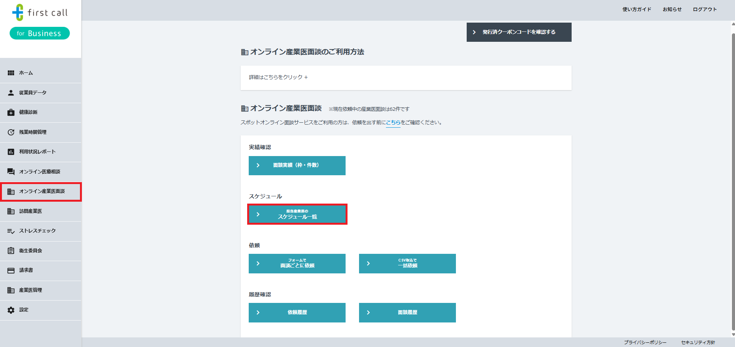Go to 健康診断 in the sidebar
Image resolution: width=735 pixels, height=347 pixels.
(x=41, y=112)
